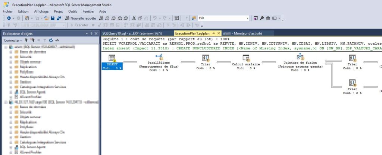The image size is (382, 155).
Task: Click the green Index absent missing-index line
Action: point(242,48)
